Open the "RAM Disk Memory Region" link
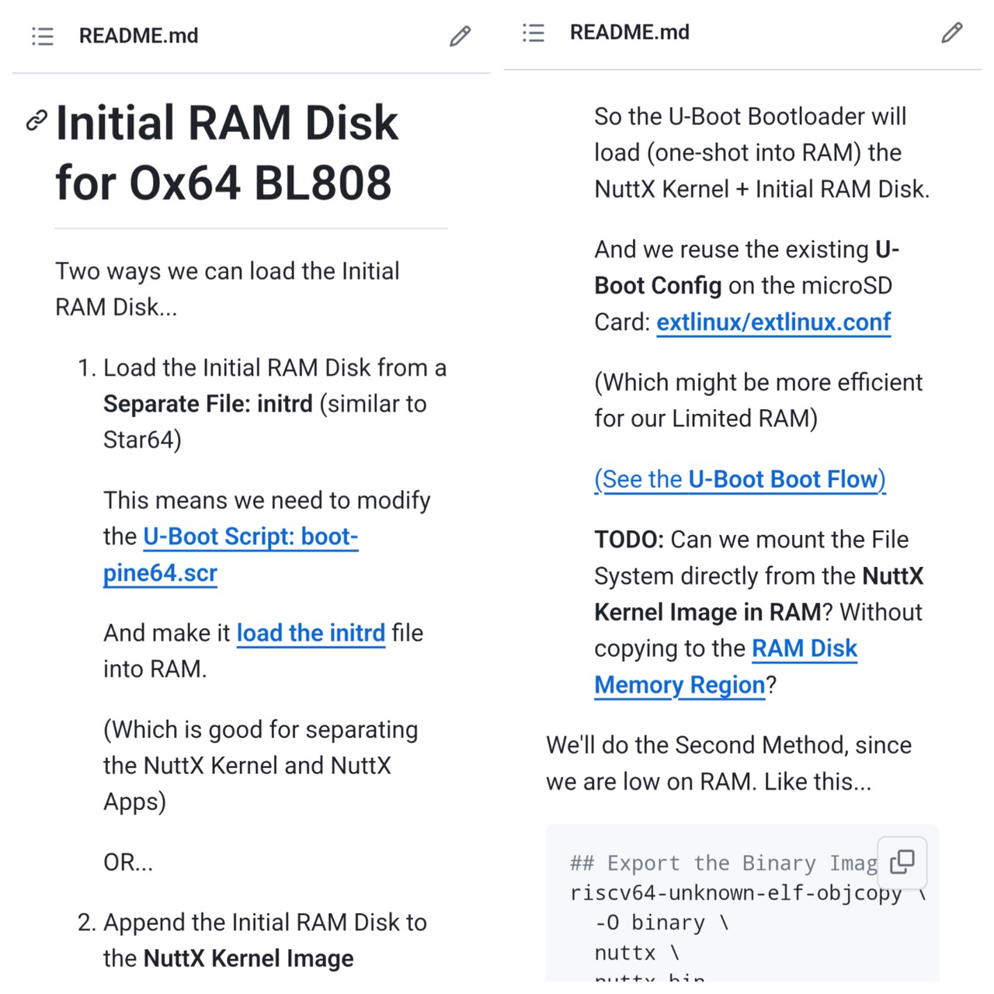The height and width of the screenshot is (994, 994). (804, 649)
